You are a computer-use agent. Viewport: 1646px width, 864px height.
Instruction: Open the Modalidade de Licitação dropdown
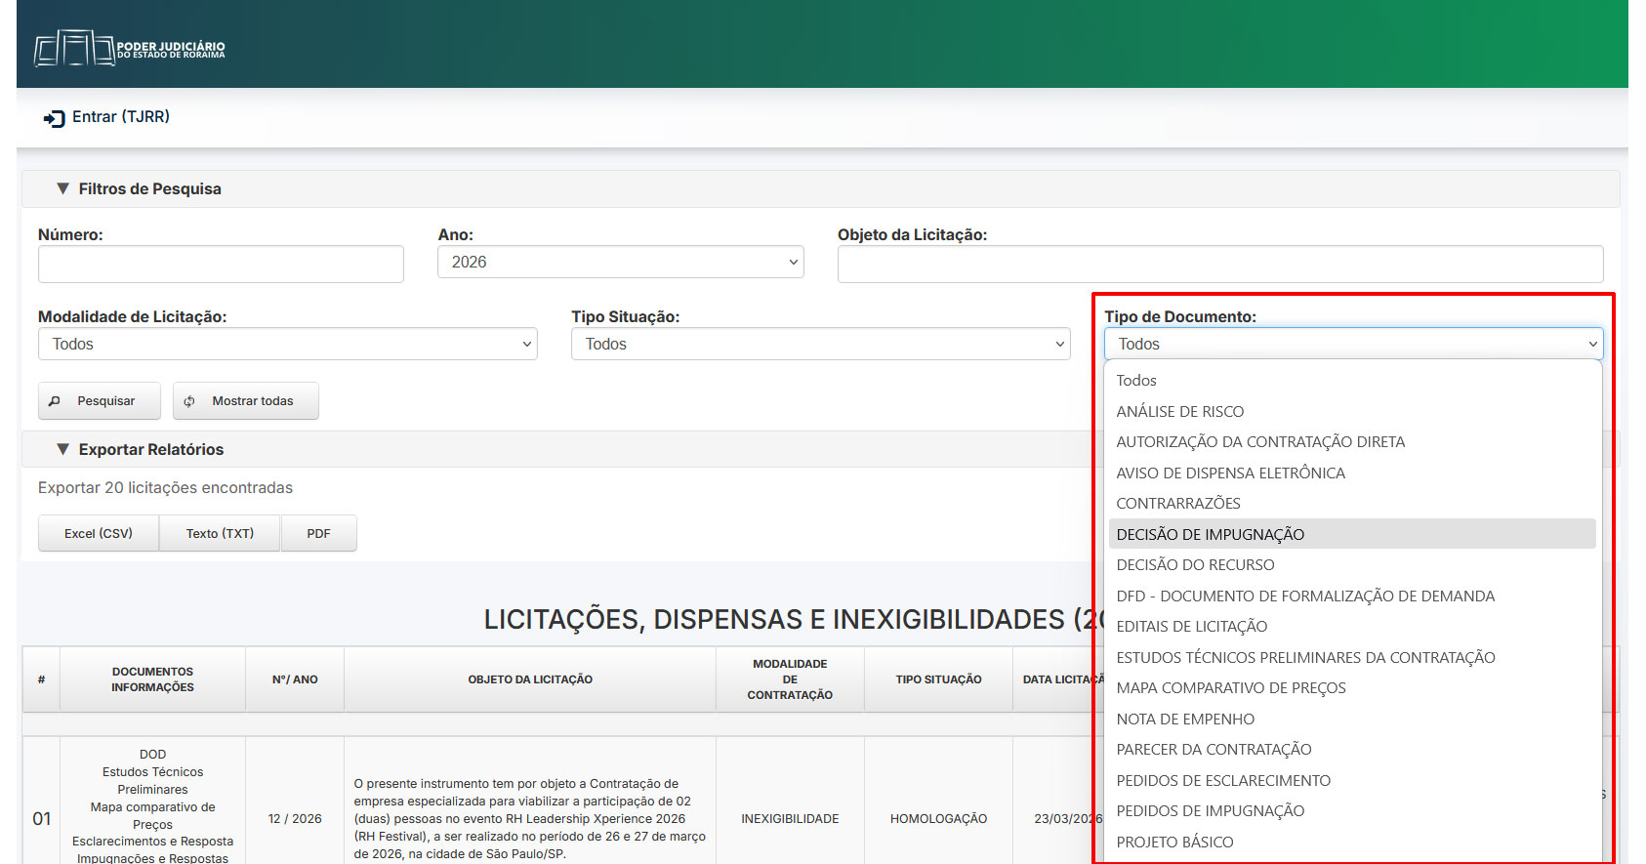tap(287, 345)
